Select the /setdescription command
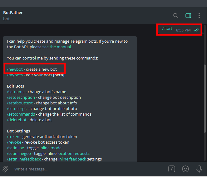This screenshot has height=177, width=207. 21,98
